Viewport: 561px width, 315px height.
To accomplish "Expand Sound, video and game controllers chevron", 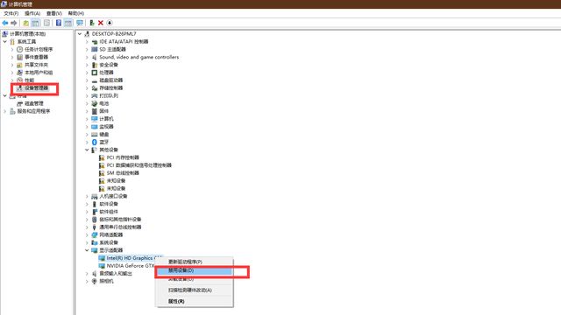I will point(87,57).
